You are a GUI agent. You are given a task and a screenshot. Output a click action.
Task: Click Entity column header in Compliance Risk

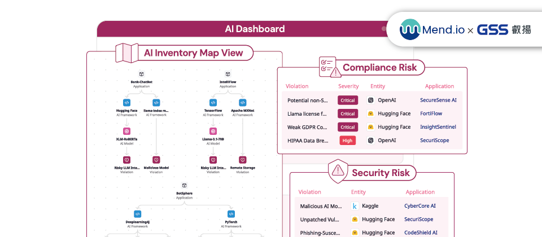coord(378,86)
